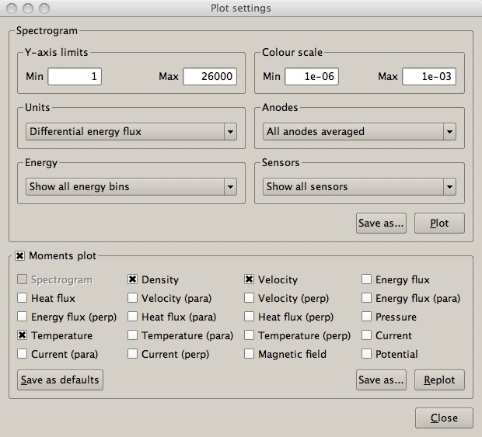Enable the Magnetic field checkbox
This screenshot has height=437, width=482.
(249, 354)
